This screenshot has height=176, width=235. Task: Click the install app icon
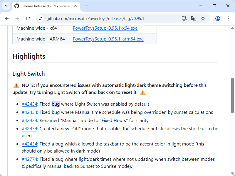[184, 18]
